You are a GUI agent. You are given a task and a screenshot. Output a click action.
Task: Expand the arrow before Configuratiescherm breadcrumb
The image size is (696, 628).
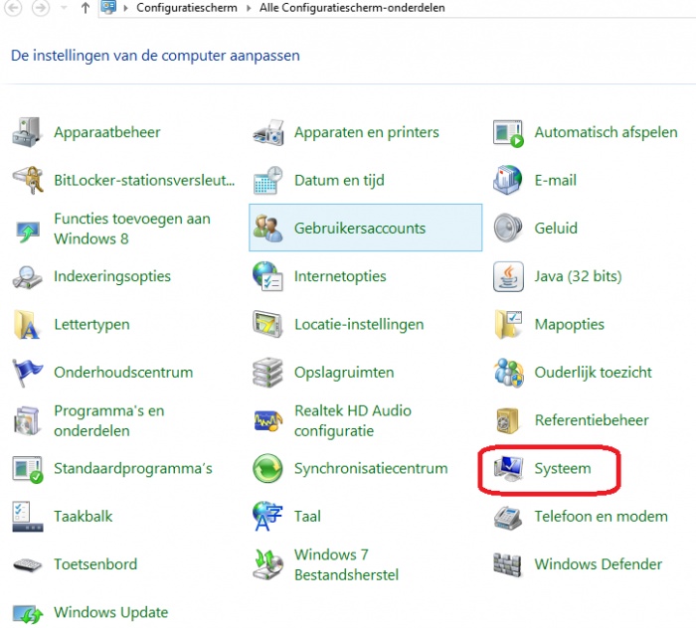point(125,8)
